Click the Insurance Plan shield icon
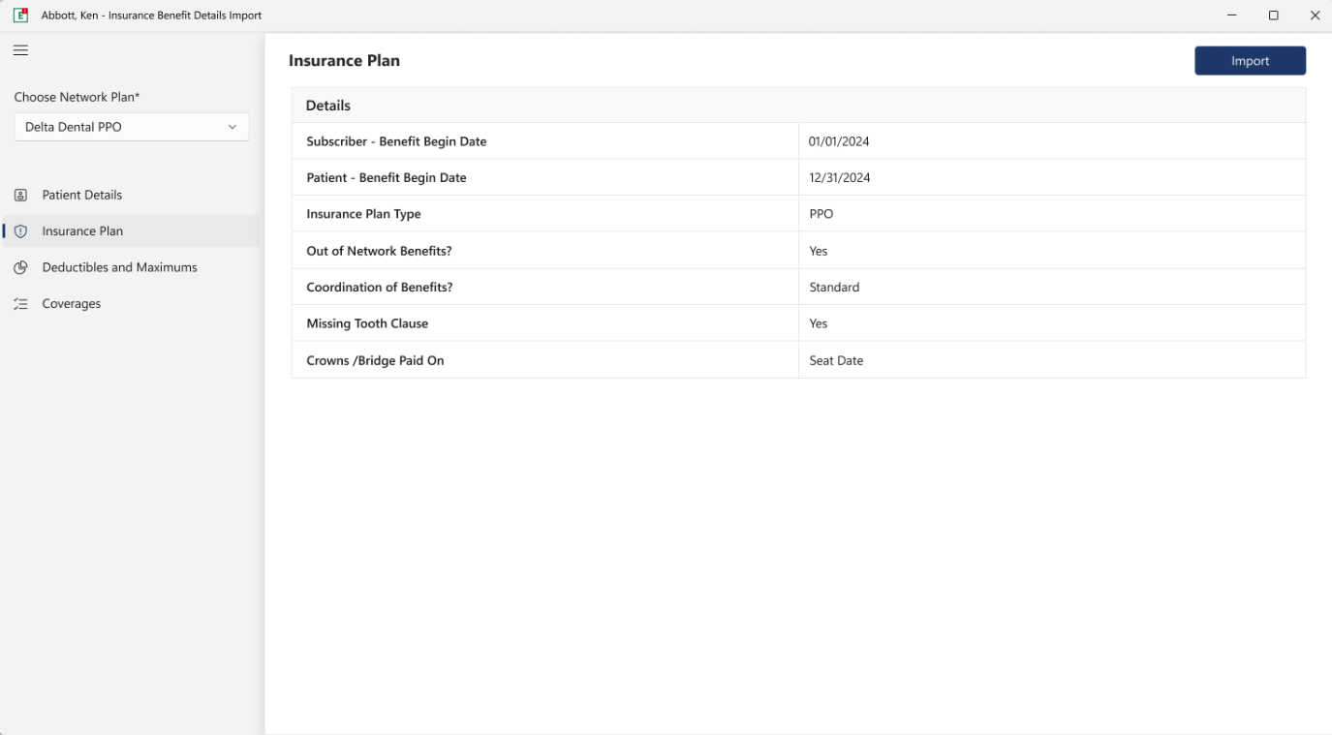 click(20, 230)
